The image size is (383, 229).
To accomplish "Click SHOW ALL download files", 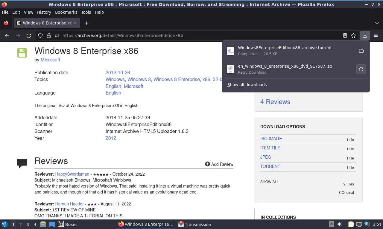I will 270,182.
